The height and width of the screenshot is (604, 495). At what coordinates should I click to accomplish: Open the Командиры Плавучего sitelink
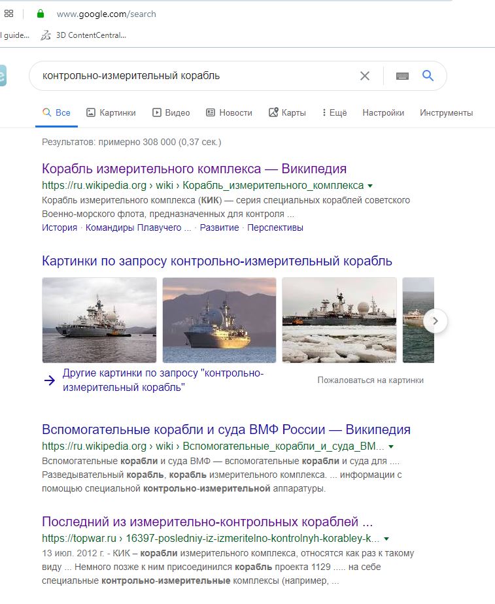pyautogui.click(x=138, y=227)
